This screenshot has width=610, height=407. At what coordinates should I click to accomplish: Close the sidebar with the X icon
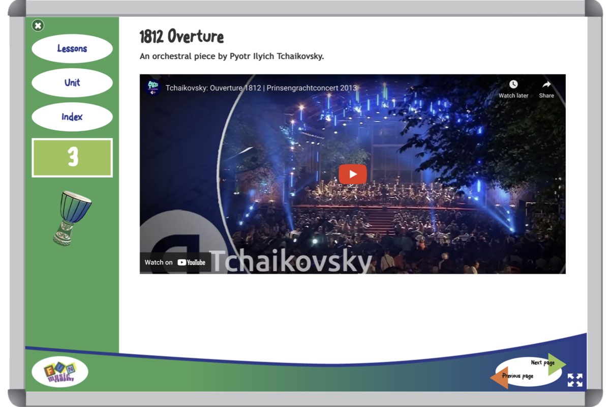click(38, 25)
